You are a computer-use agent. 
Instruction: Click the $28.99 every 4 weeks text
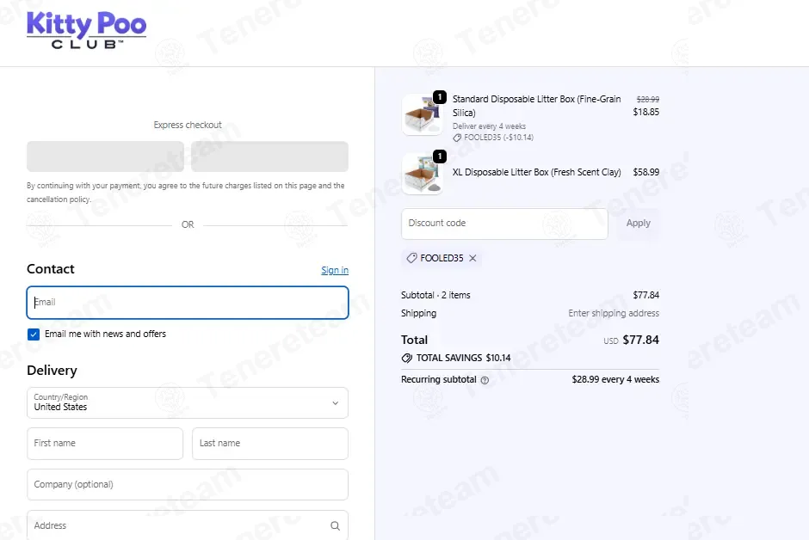[x=615, y=380]
